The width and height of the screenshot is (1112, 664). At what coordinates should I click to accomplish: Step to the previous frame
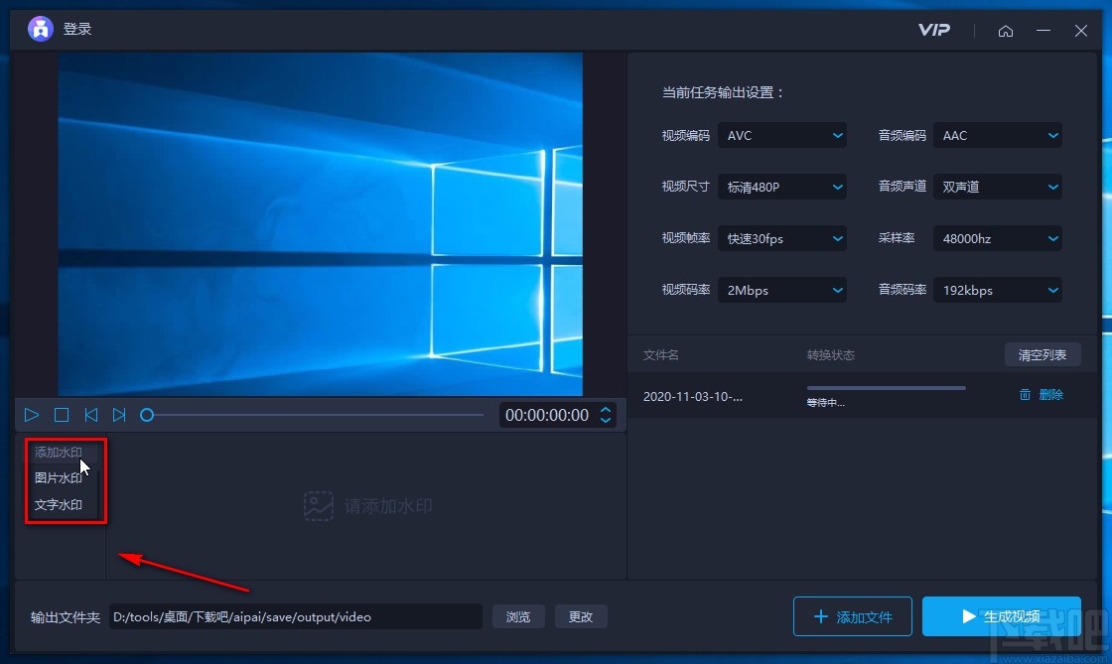90,415
